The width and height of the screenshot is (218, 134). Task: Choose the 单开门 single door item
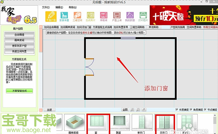pos(142,122)
